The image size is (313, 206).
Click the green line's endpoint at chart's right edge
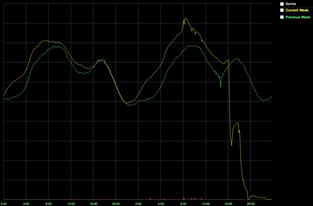[x=272, y=97]
